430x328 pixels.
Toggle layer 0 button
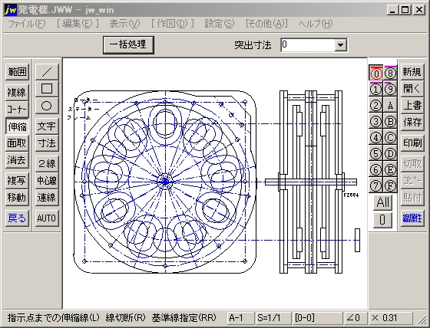coord(375,73)
